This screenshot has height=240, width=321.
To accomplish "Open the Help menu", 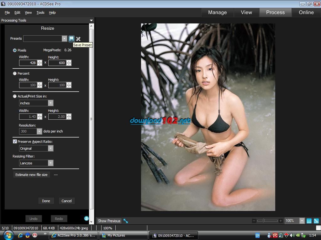I will click(x=52, y=12).
